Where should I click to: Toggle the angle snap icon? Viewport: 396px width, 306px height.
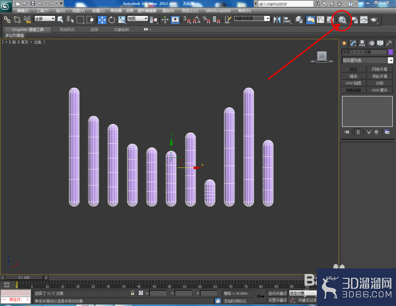197,20
